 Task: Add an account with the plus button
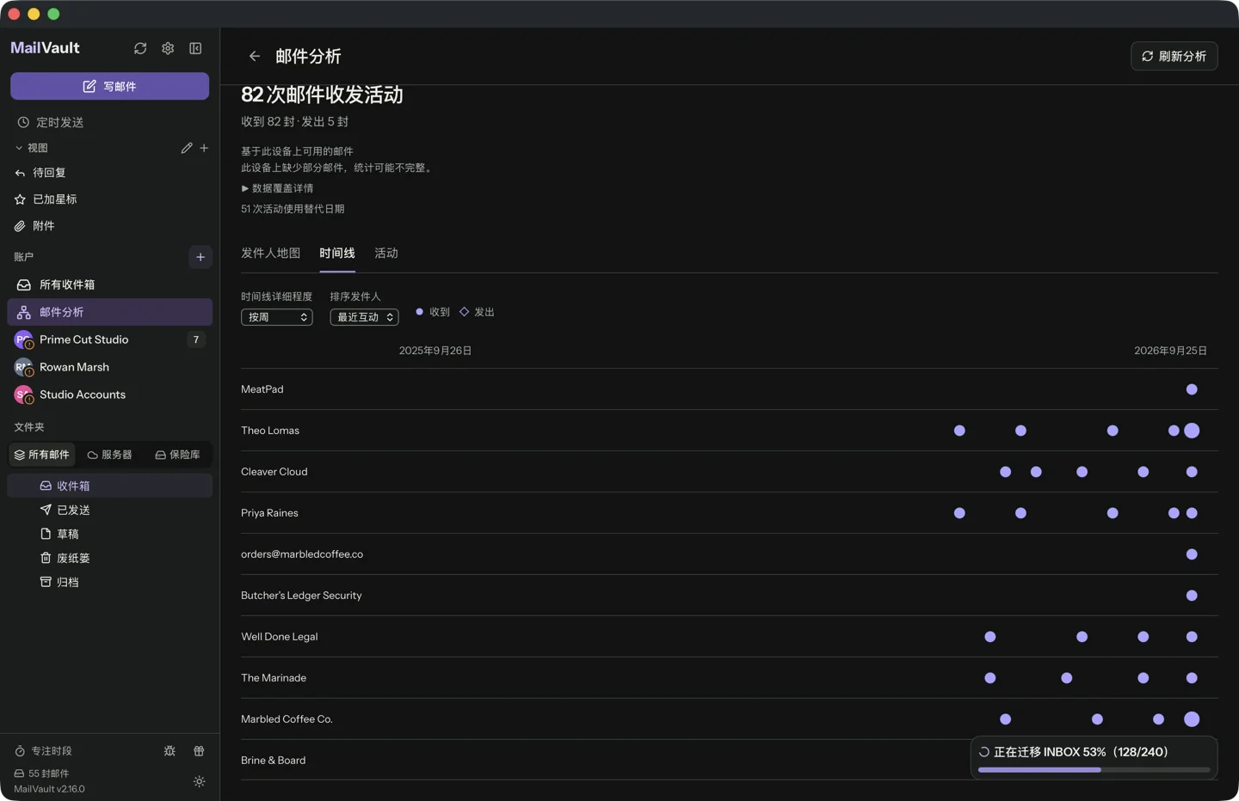click(x=200, y=257)
